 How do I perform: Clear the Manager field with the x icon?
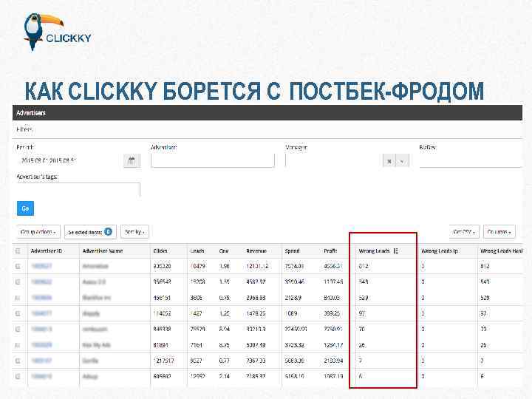click(x=389, y=161)
